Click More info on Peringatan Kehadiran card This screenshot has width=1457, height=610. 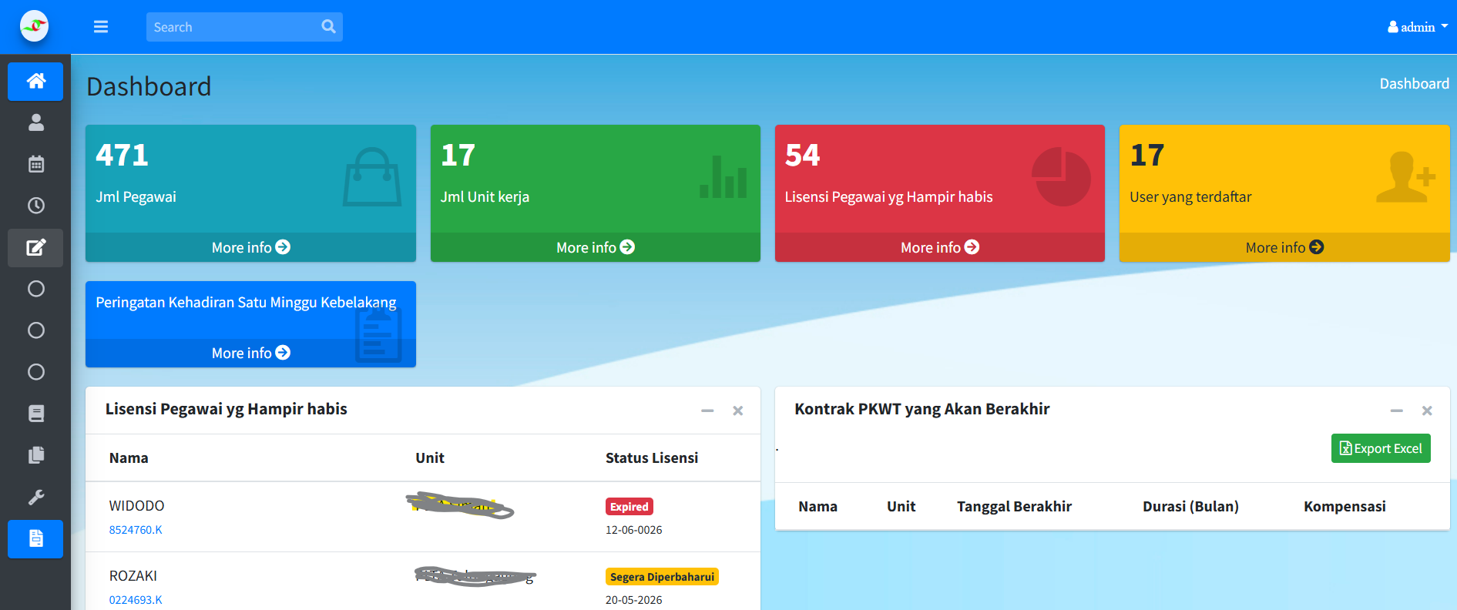tap(250, 353)
